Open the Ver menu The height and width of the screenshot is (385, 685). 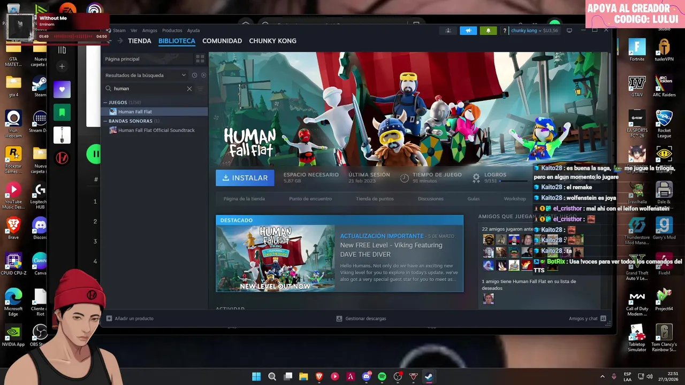point(134,30)
